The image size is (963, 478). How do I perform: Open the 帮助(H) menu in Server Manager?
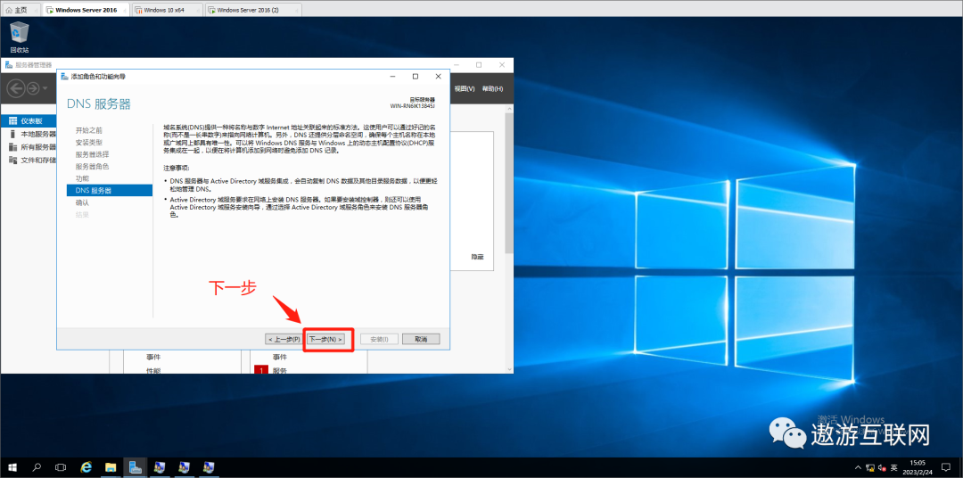[x=492, y=89]
